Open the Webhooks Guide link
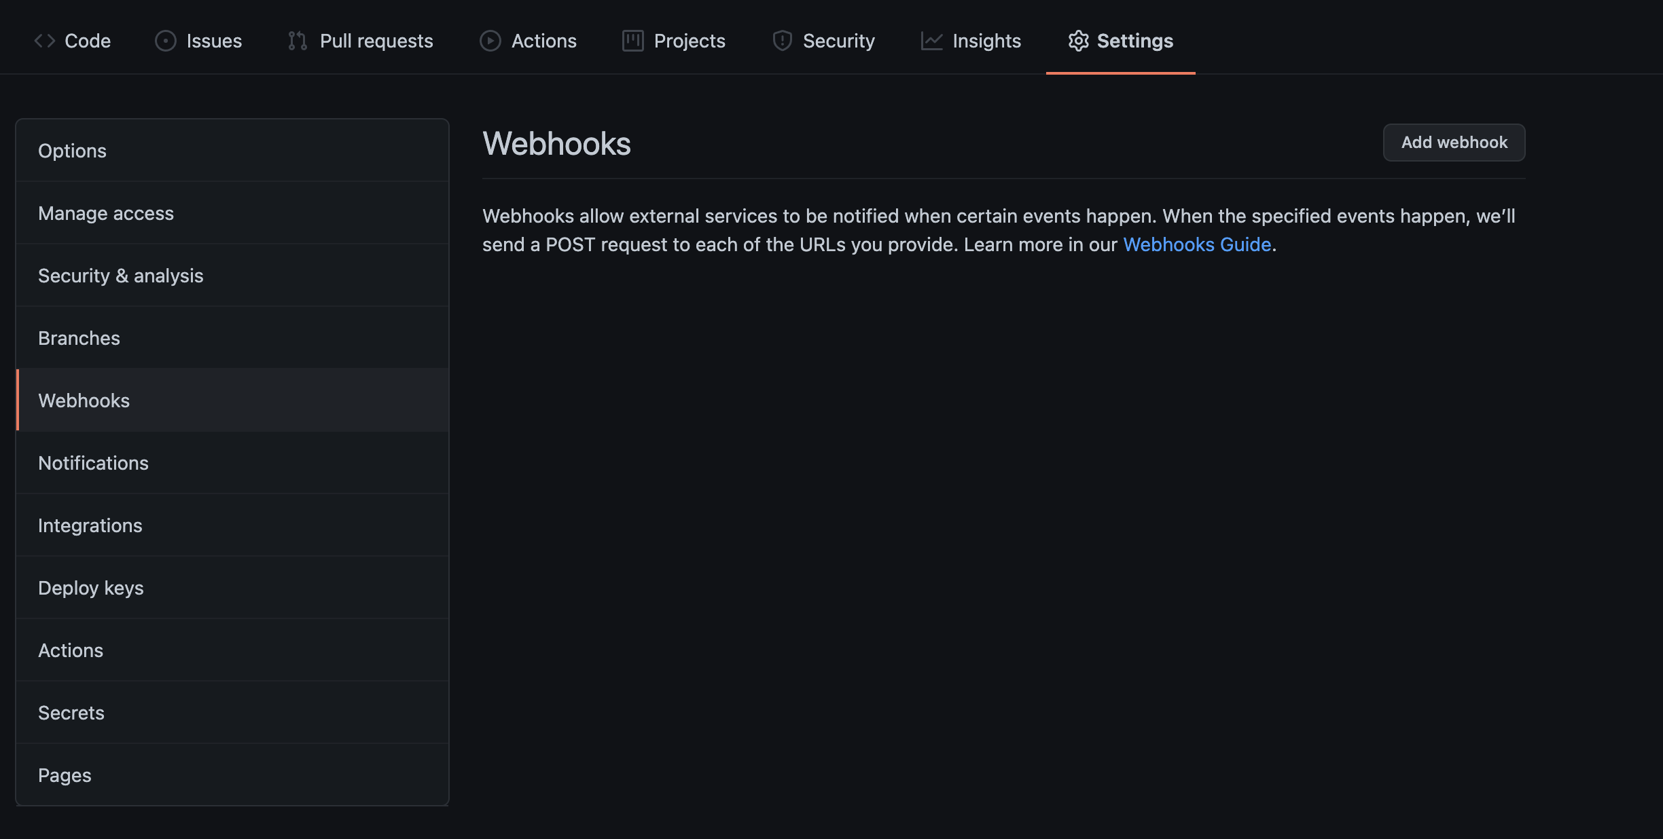 click(x=1196, y=244)
